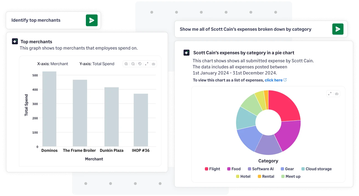This screenshot has width=359, height=196.
Task: Click the reset view icon on the bar chart
Action: (x=140, y=64)
